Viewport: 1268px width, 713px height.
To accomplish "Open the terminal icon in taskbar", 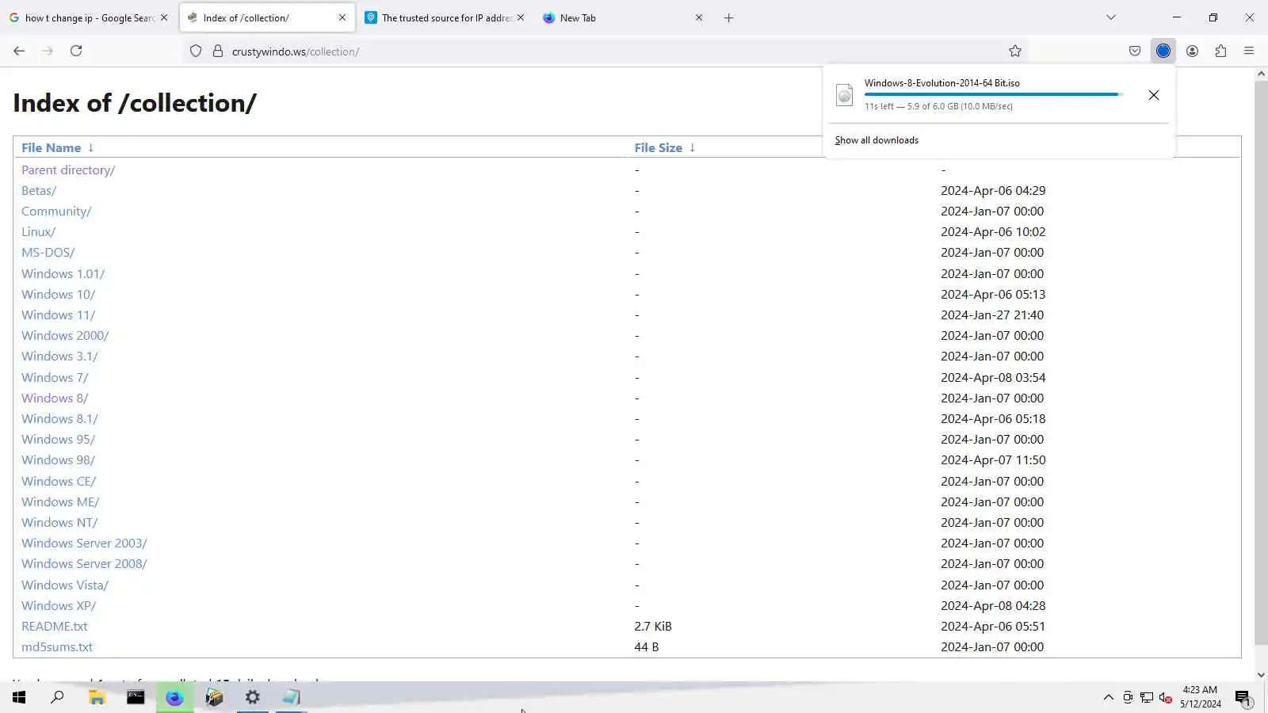I will coord(136,697).
